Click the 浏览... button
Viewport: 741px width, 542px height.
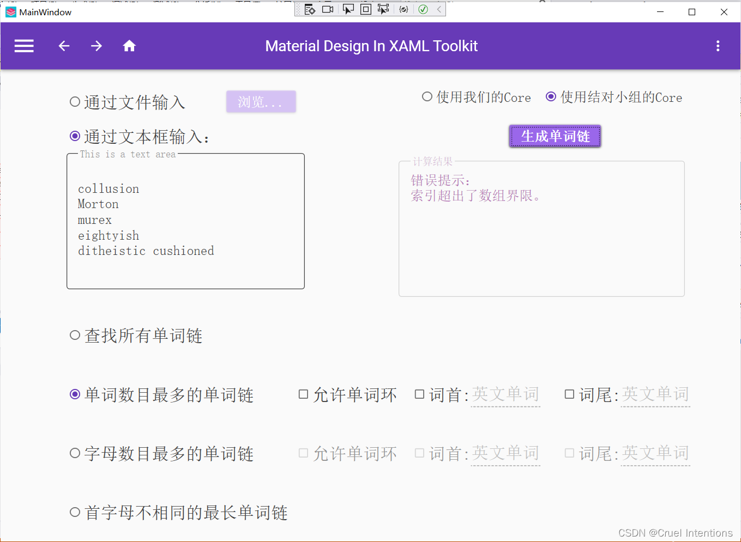point(261,101)
